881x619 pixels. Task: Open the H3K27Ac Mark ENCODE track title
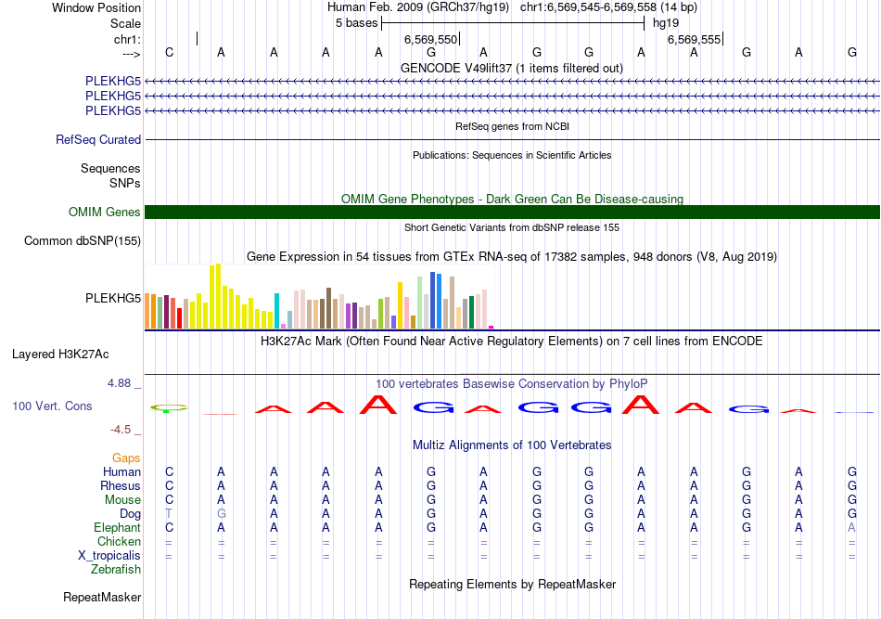512,342
